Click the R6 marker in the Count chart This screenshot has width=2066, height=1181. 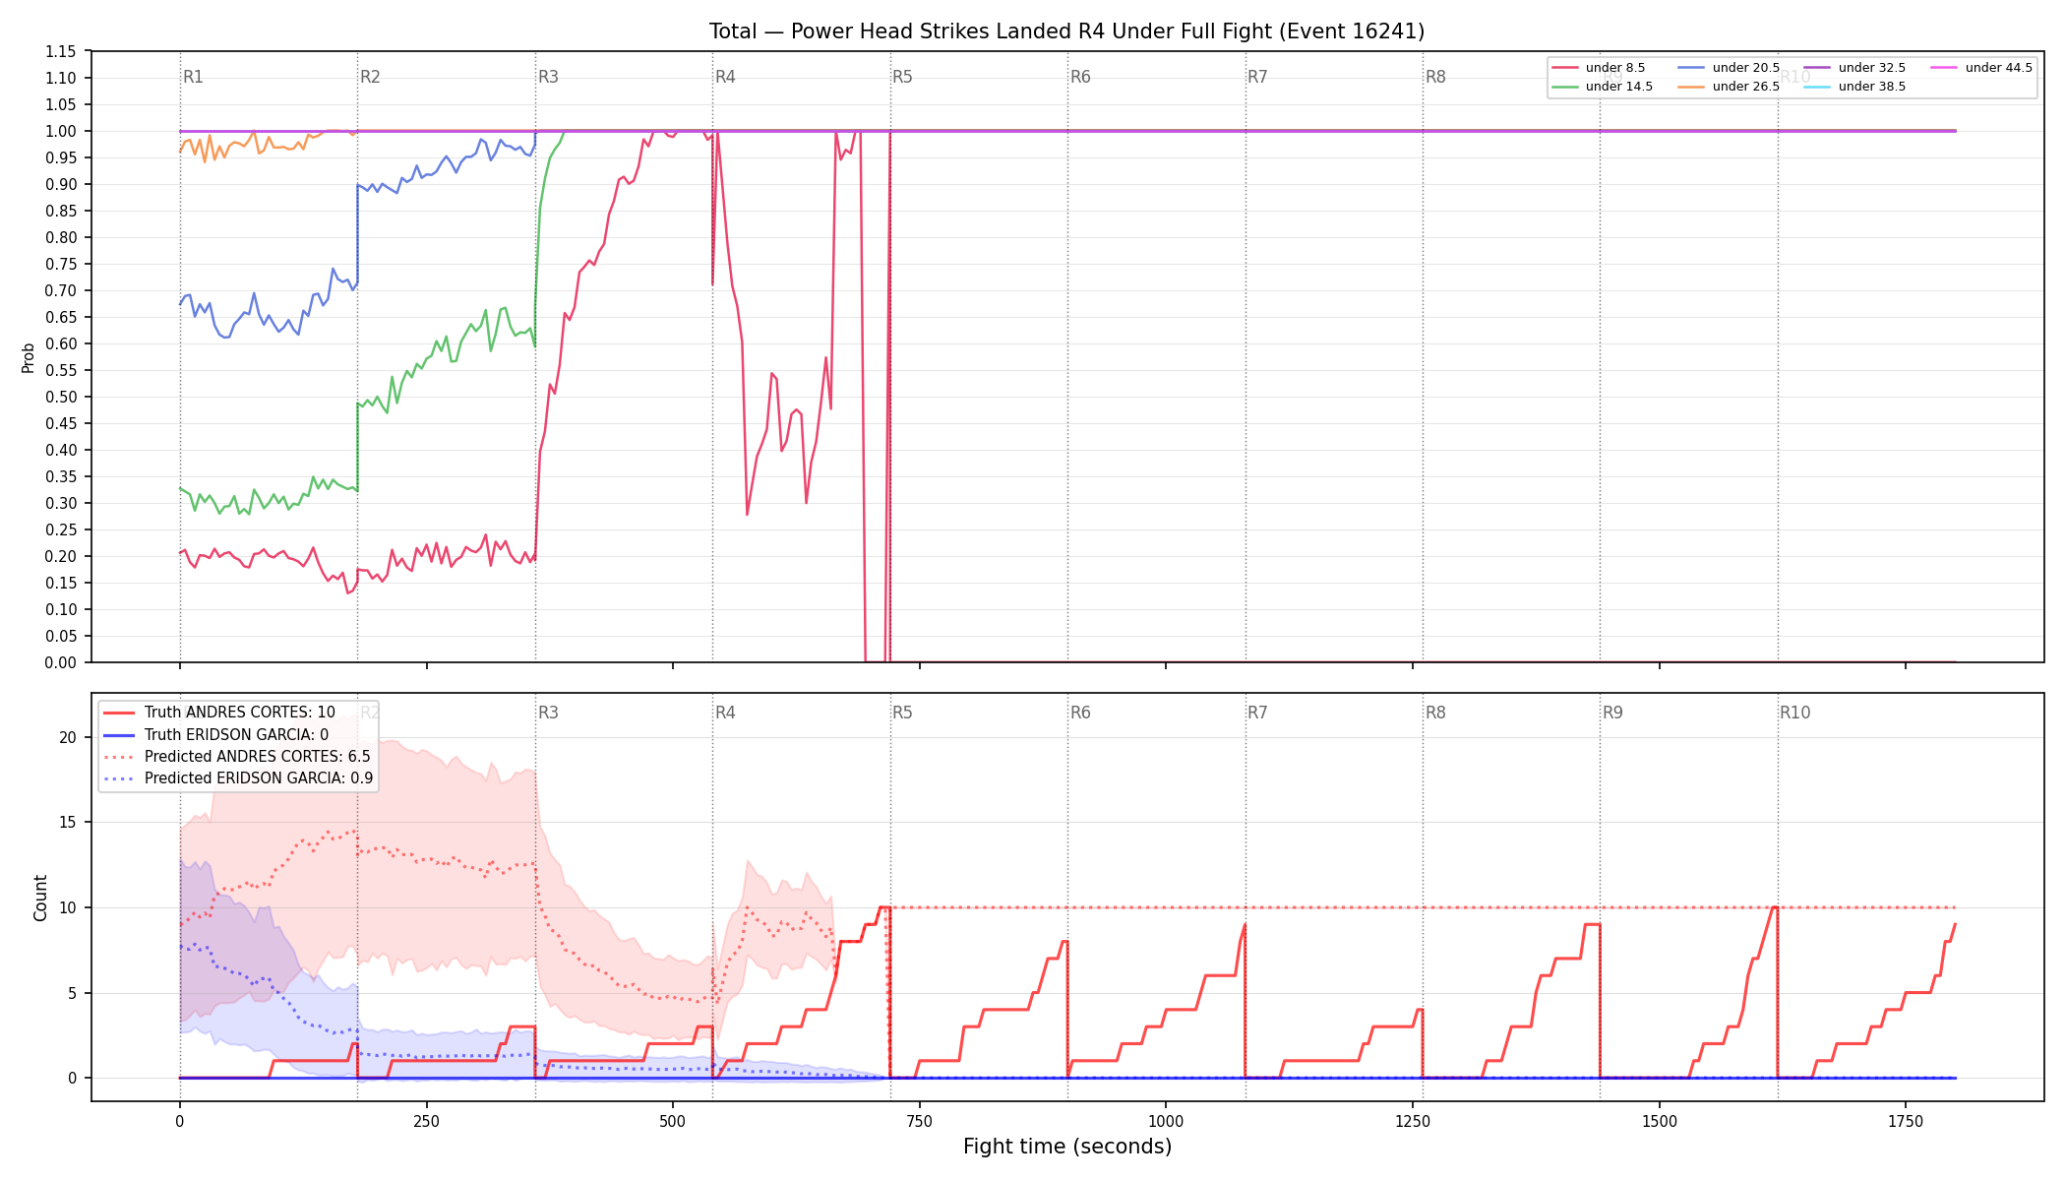[1080, 713]
